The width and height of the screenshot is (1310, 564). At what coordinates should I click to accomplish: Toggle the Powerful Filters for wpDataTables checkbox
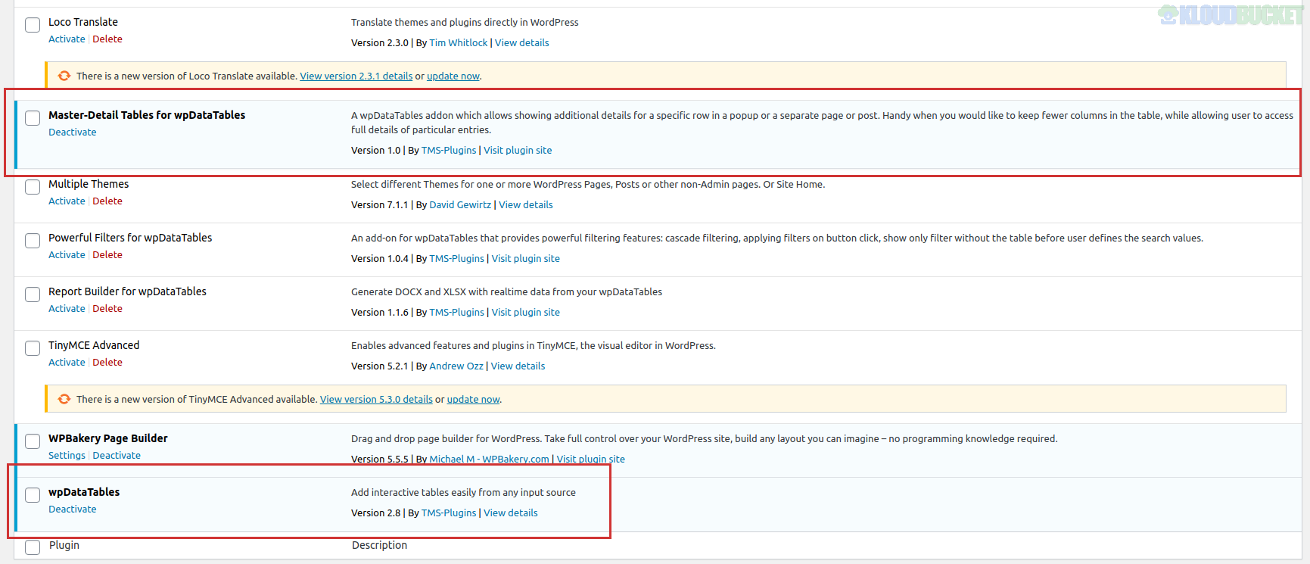tap(33, 241)
